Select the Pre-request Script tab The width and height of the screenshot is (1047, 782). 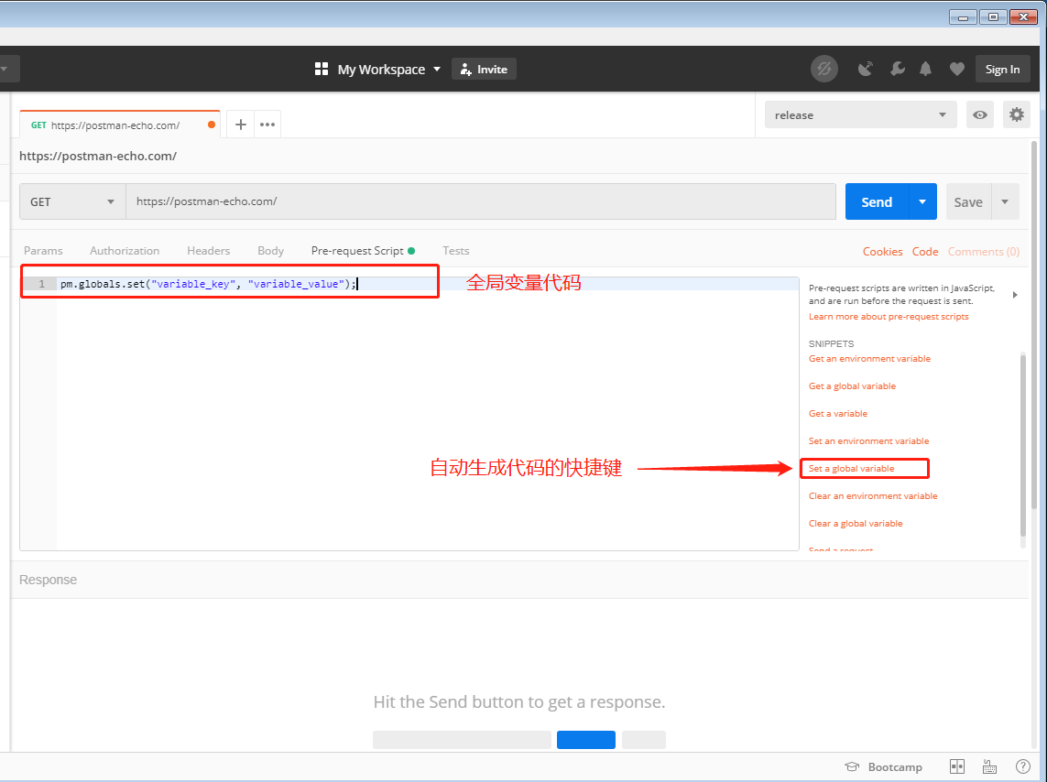point(363,251)
